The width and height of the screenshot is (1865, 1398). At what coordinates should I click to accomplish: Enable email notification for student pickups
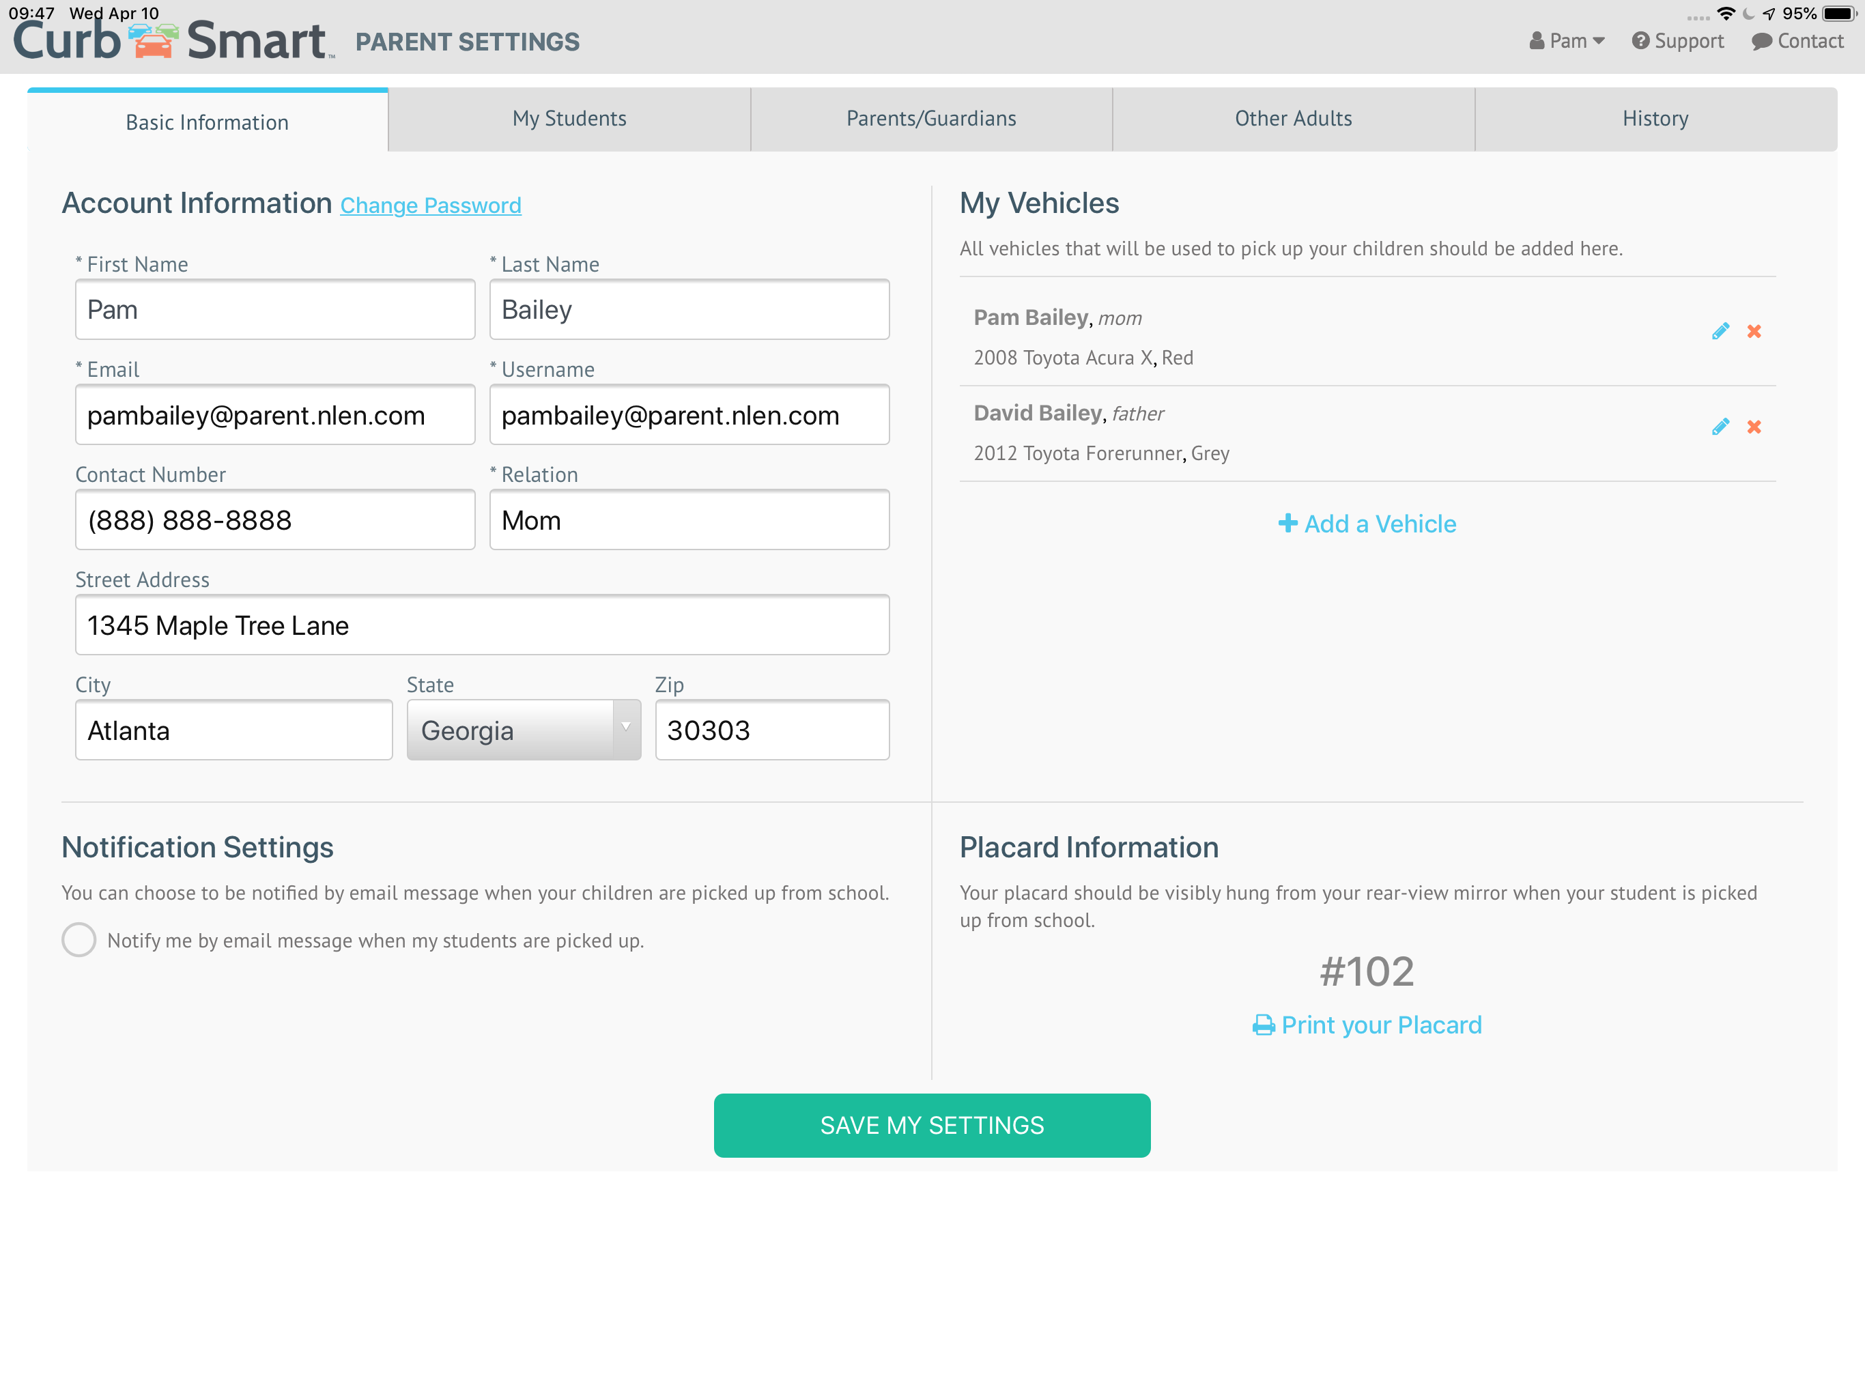(79, 939)
